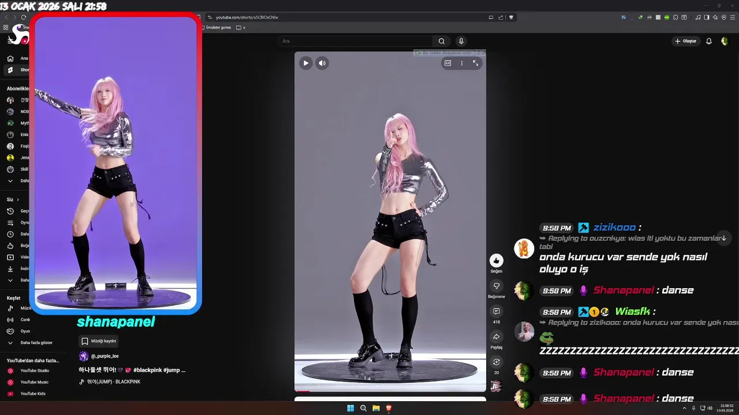Open YouTube Studio link

pos(35,371)
